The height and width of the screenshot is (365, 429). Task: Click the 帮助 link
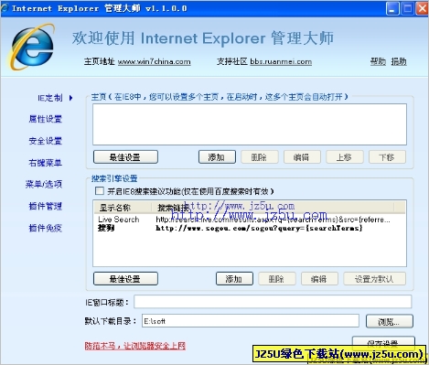[x=378, y=61]
